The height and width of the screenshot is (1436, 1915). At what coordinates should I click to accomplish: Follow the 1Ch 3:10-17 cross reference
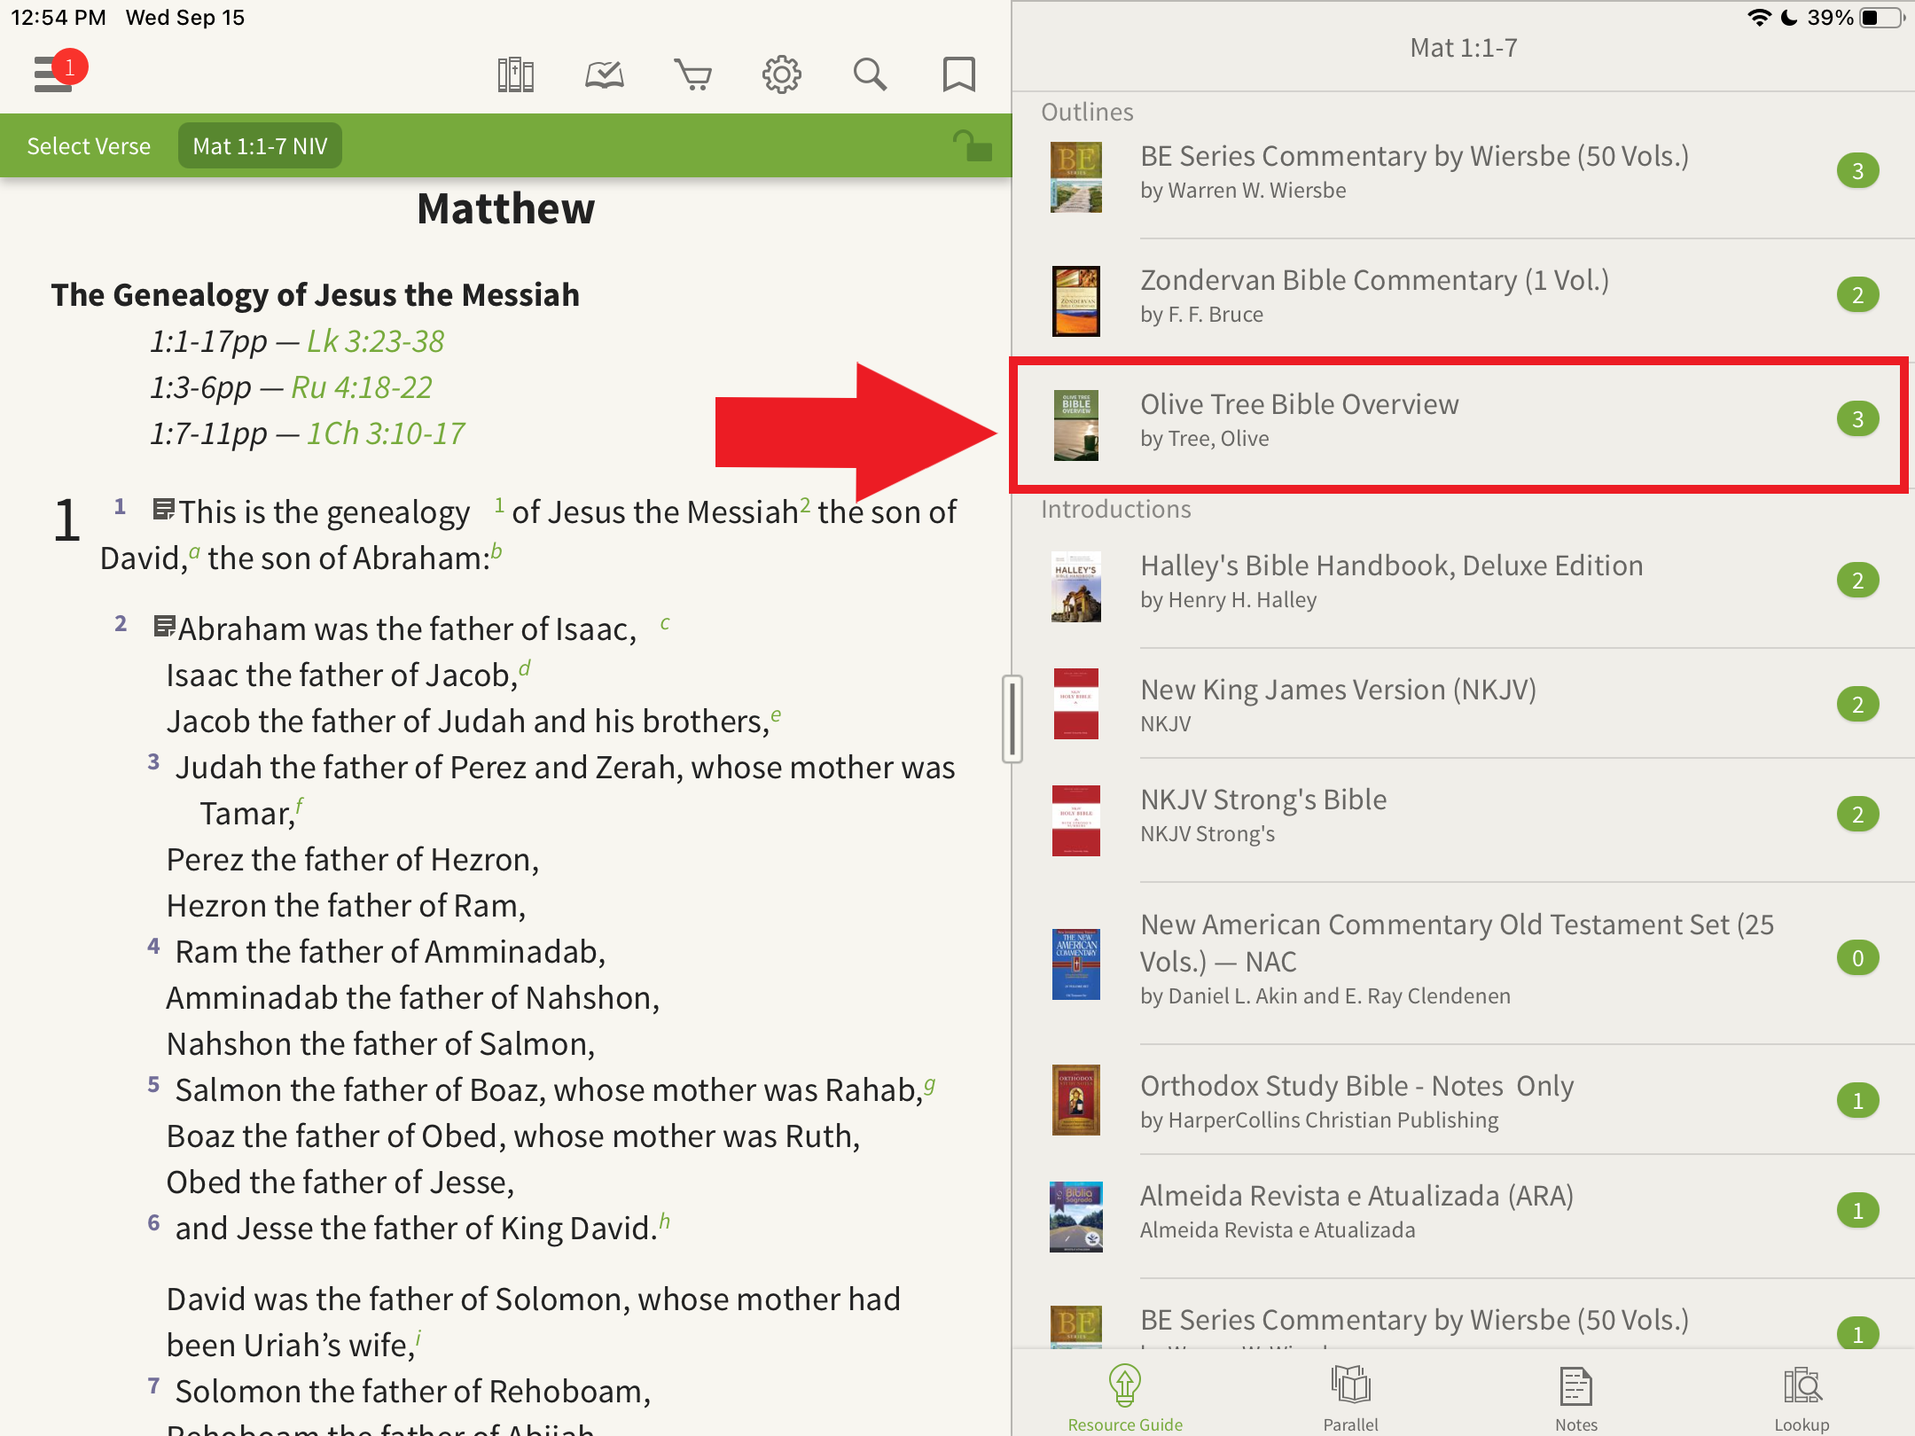tap(386, 433)
